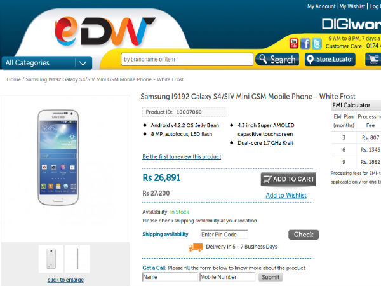Screen dimensions: 381x286
Task: Open the Facebook page icon
Action: coord(305,44)
